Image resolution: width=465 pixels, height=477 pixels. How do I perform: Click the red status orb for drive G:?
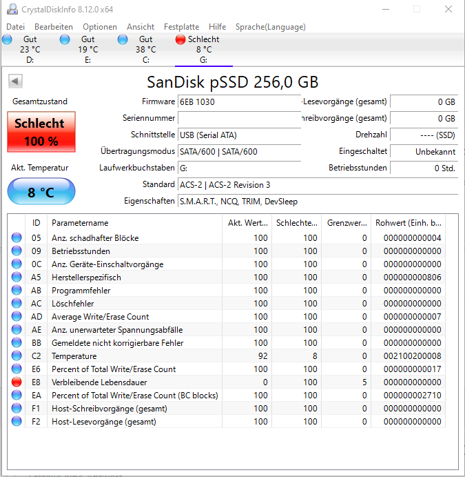(x=180, y=39)
